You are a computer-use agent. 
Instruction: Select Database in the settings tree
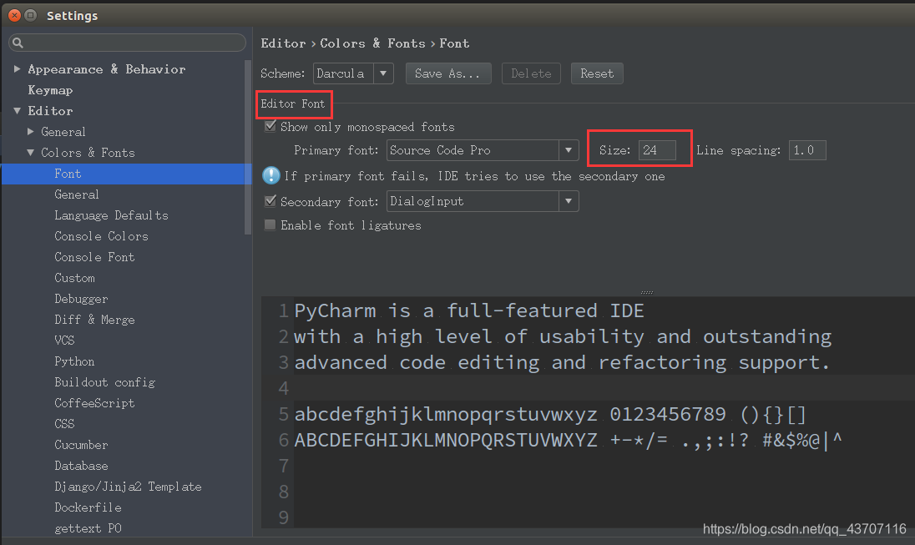coord(81,466)
